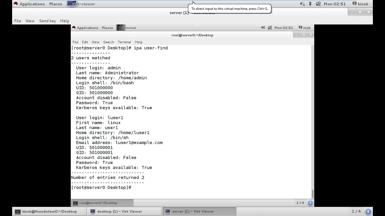Click 'Home directory: /home/admin' line
The width and height of the screenshot is (385, 216).
pyautogui.click(x=111, y=78)
